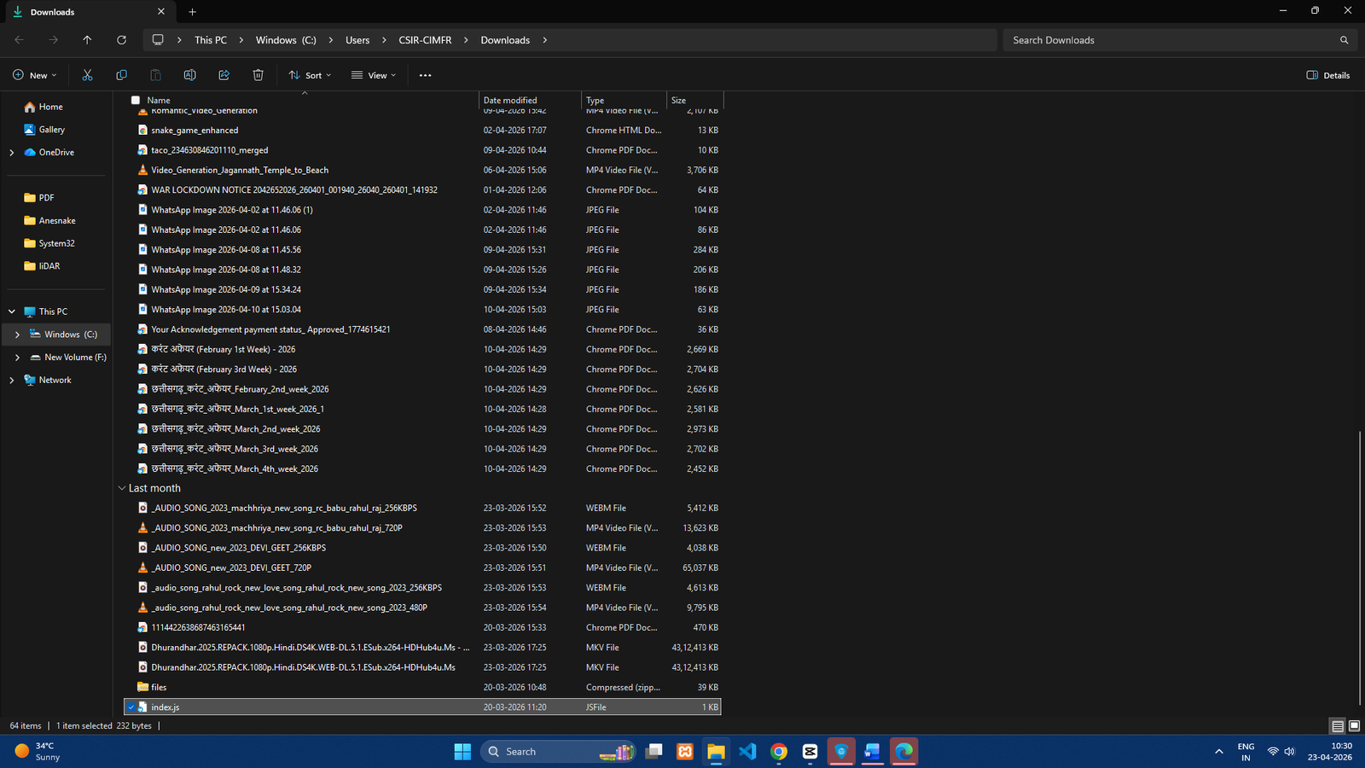Sort files by the Date modified column
1365x768 pixels.
click(x=531, y=100)
